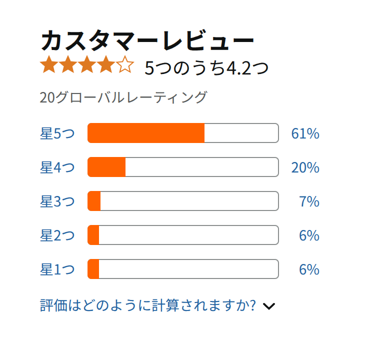This screenshot has width=383, height=339.
Task: Click the 20% percentage link
Action: [x=305, y=167]
